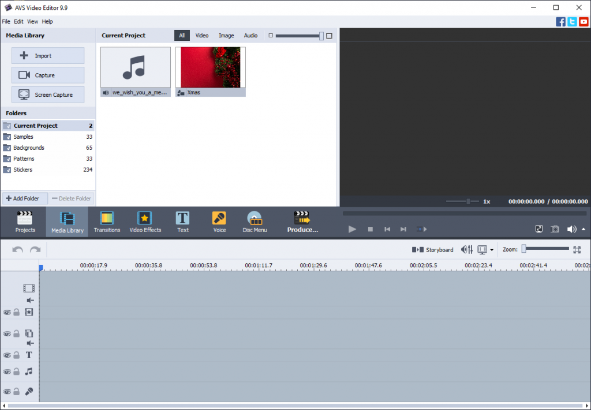The height and width of the screenshot is (410, 591).
Task: Click the text track T icon
Action: click(x=29, y=355)
